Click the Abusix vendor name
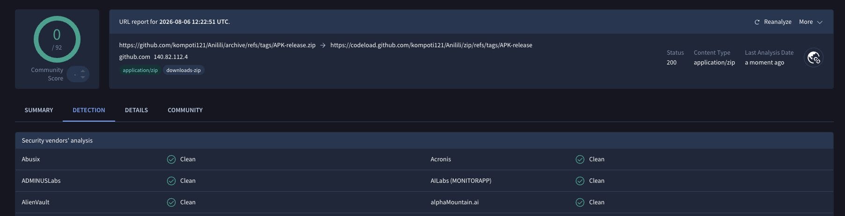Screen dimensions: 845x216 (x=31, y=159)
